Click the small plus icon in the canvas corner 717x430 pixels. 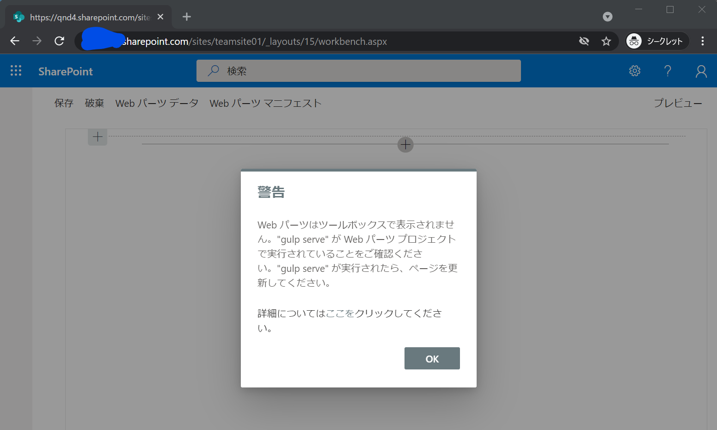97,136
